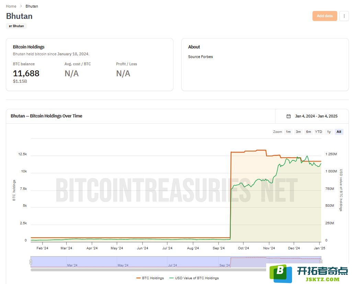This screenshot has width=352, height=284.
Task: Click the Oct '24 x-axis label
Action: coord(243,248)
